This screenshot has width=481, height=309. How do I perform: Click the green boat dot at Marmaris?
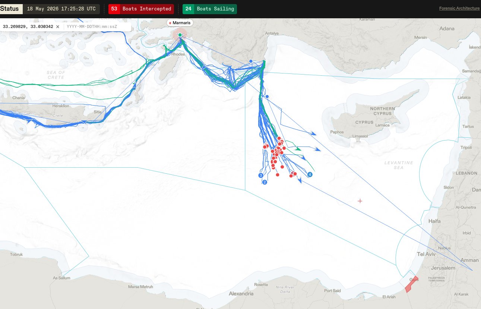click(180, 35)
